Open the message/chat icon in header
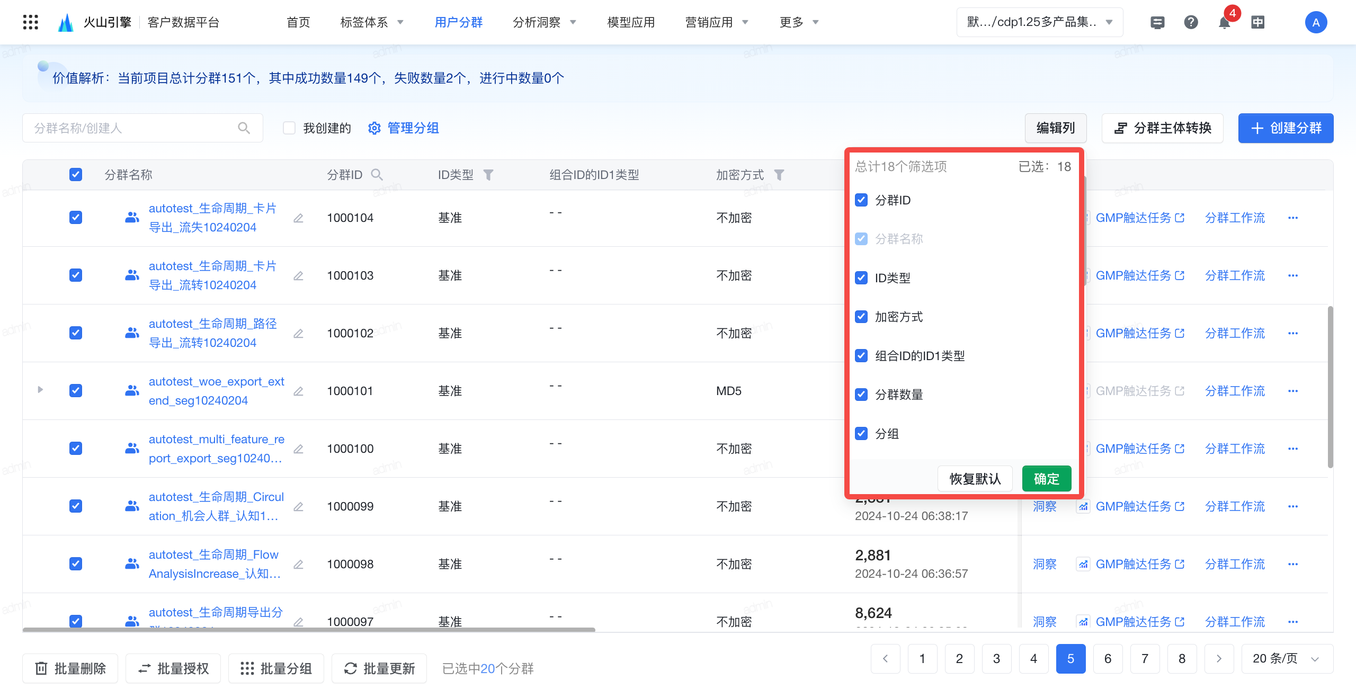Image resolution: width=1356 pixels, height=698 pixels. click(1157, 22)
